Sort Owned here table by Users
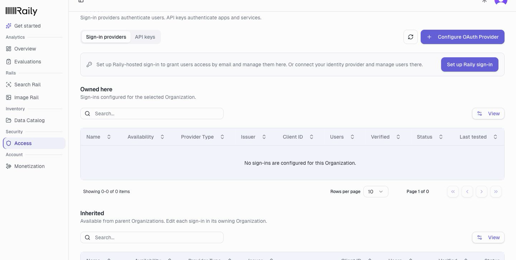 pyautogui.click(x=343, y=137)
